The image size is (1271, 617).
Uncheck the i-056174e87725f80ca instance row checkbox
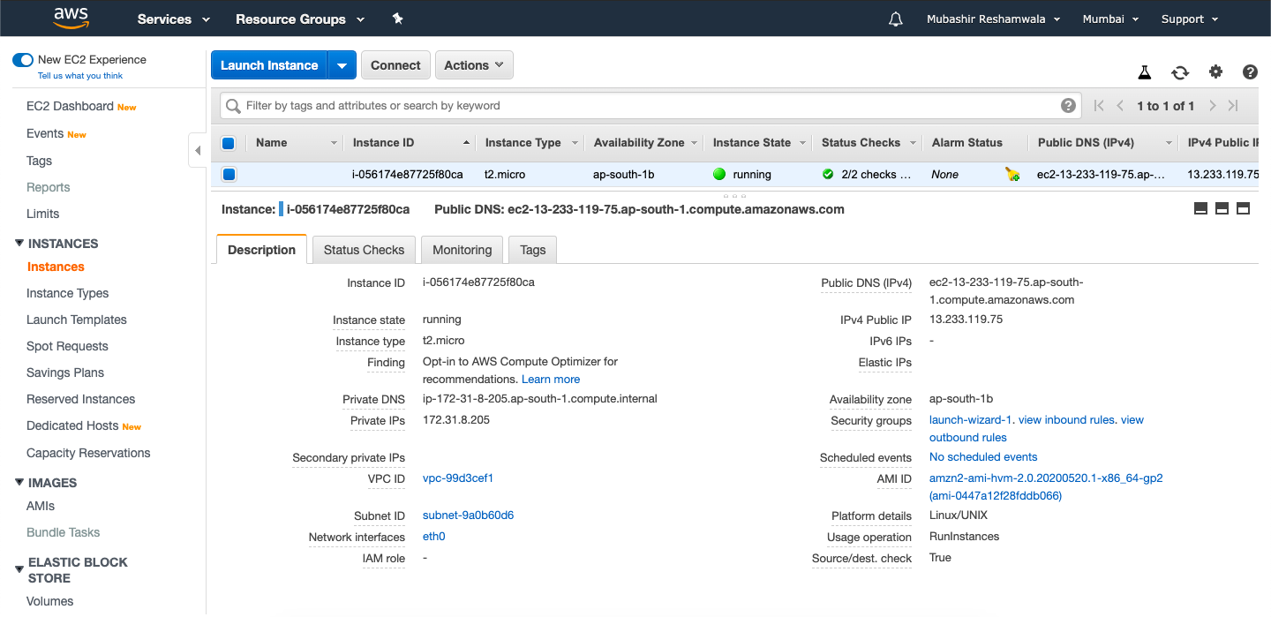click(229, 175)
